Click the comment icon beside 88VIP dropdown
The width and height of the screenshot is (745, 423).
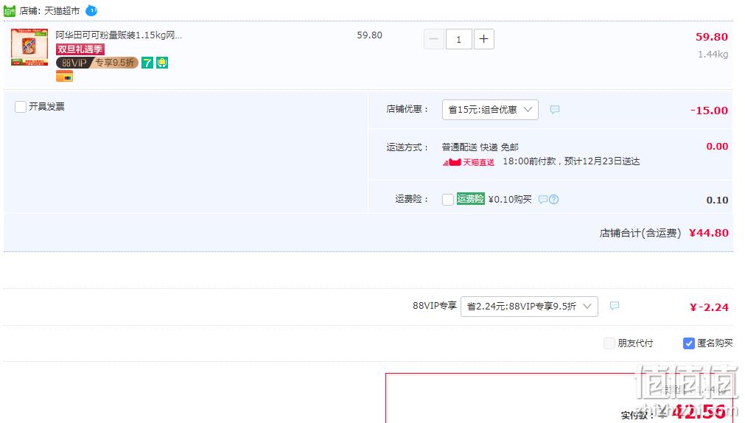pos(615,306)
